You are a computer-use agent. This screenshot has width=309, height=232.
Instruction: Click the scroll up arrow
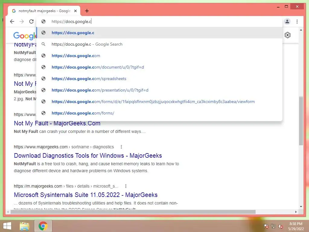pyautogui.click(x=301, y=30)
